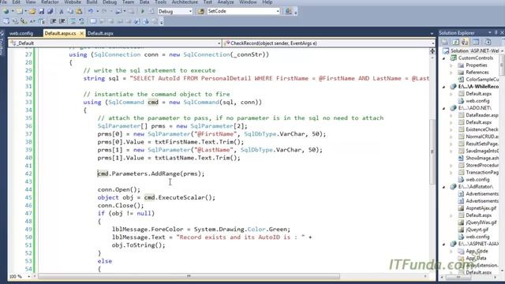The height and width of the screenshot is (284, 505).
Task: Click the View Code icon in Solution Explorer toolbar
Action: coord(476,42)
